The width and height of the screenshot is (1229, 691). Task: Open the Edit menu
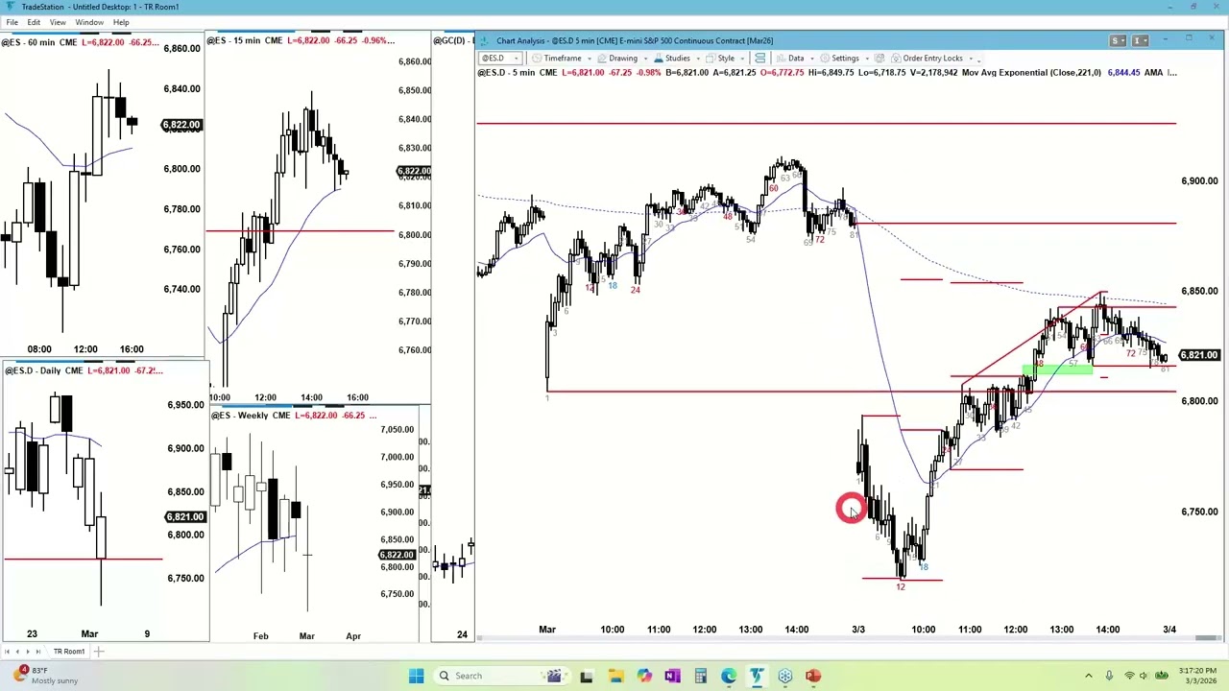coord(34,22)
